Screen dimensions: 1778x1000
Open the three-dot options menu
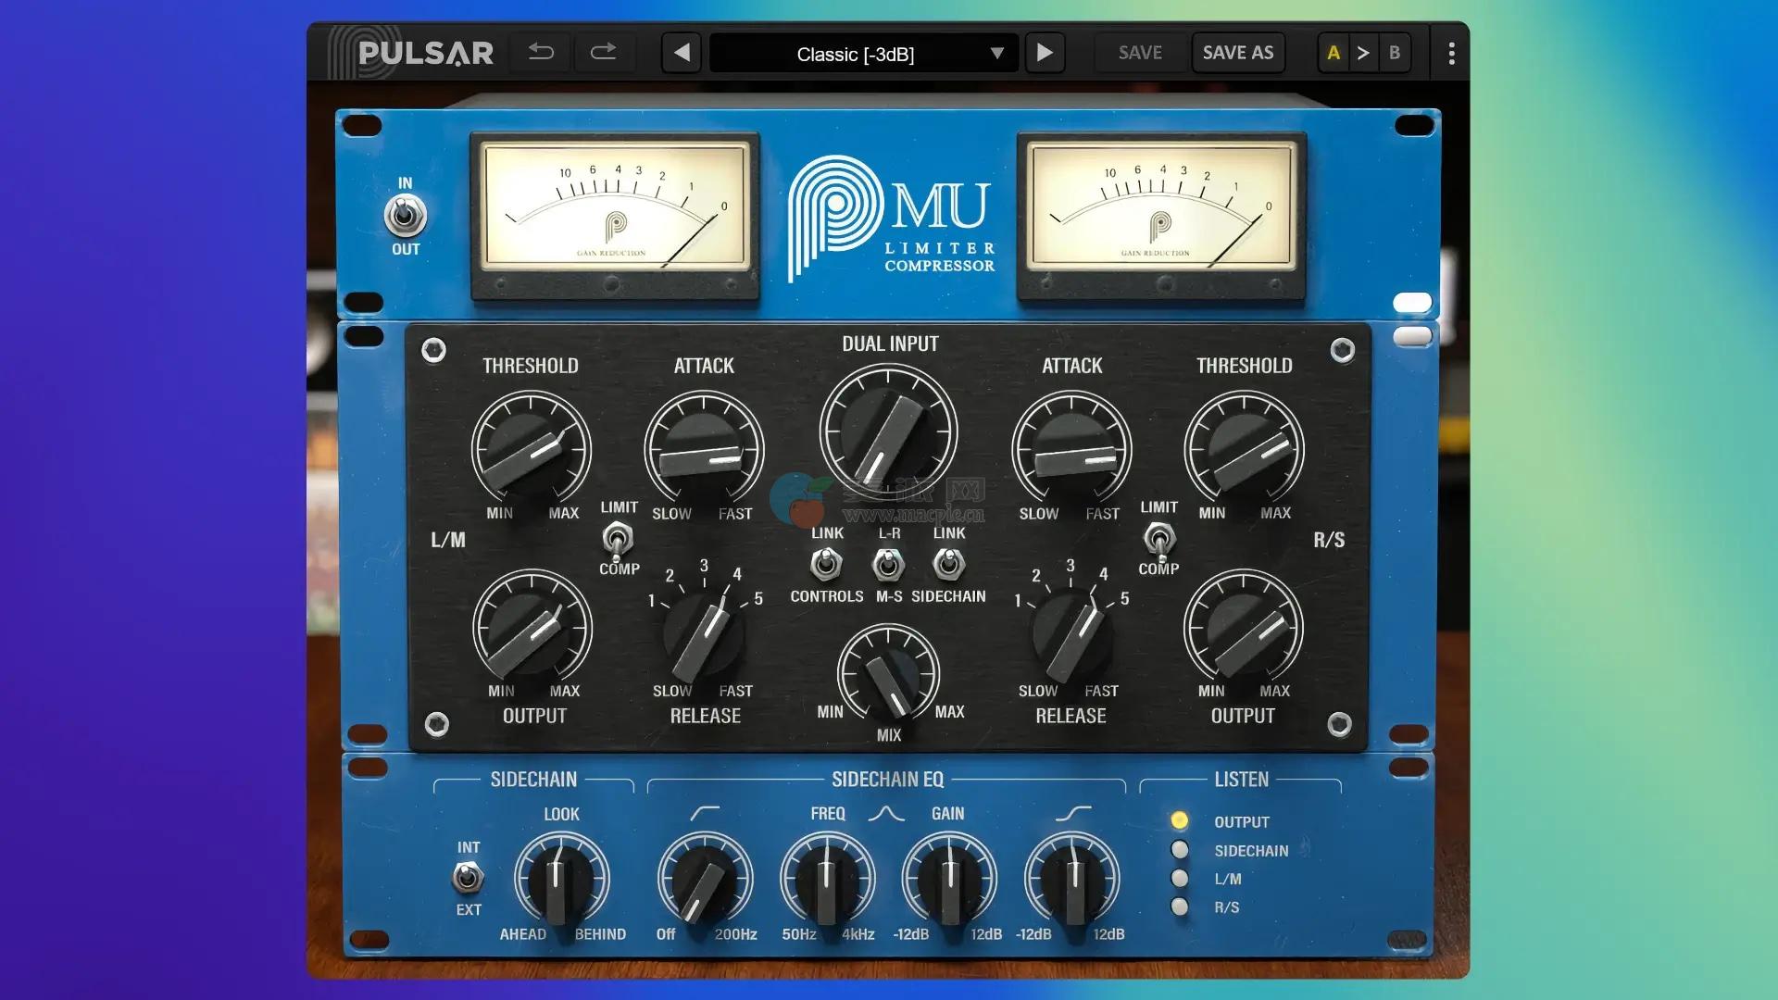(1451, 54)
